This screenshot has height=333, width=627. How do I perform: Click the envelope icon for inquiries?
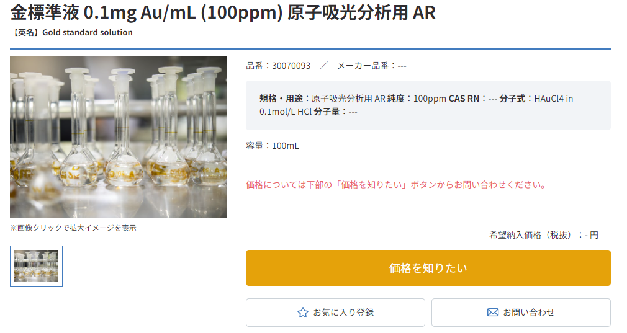[x=493, y=313]
